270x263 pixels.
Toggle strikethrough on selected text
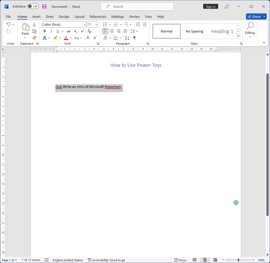coord(69,31)
